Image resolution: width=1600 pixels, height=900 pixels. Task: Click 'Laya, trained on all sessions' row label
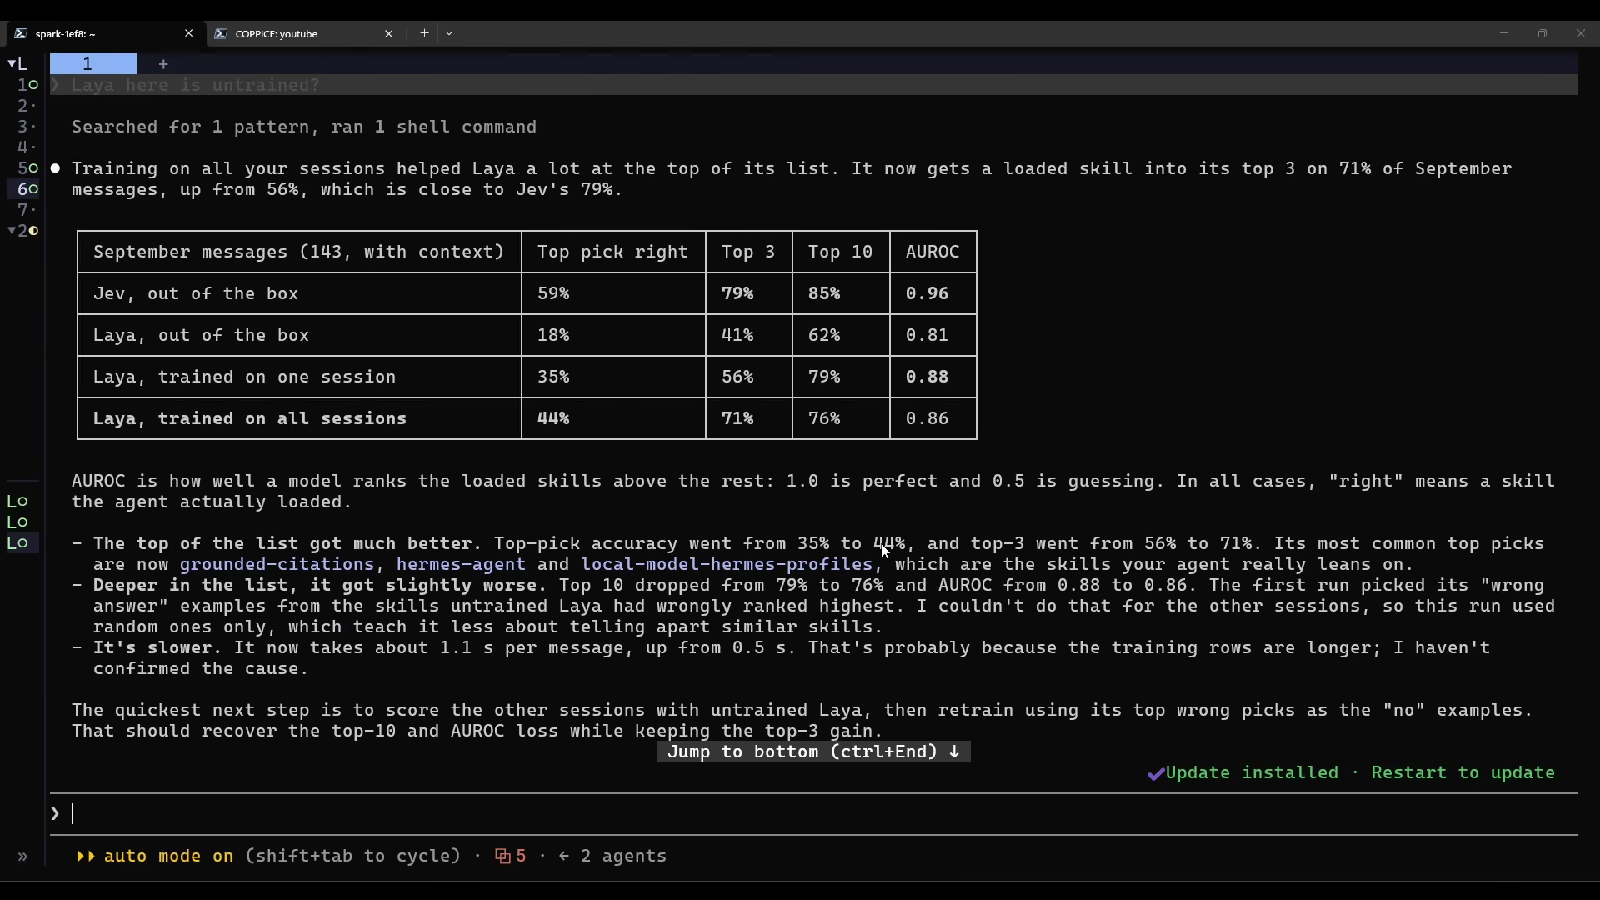tap(250, 418)
